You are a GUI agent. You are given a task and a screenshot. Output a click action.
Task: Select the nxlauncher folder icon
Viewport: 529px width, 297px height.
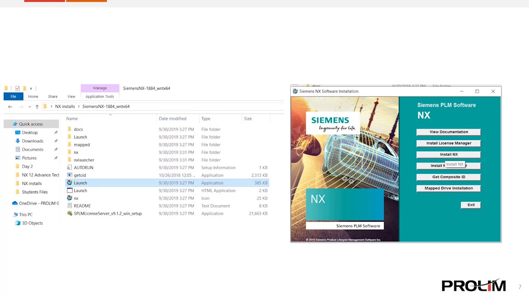coord(69,160)
